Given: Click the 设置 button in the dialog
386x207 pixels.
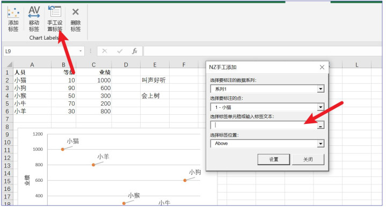Looking at the screenshot, I should click(273, 159).
